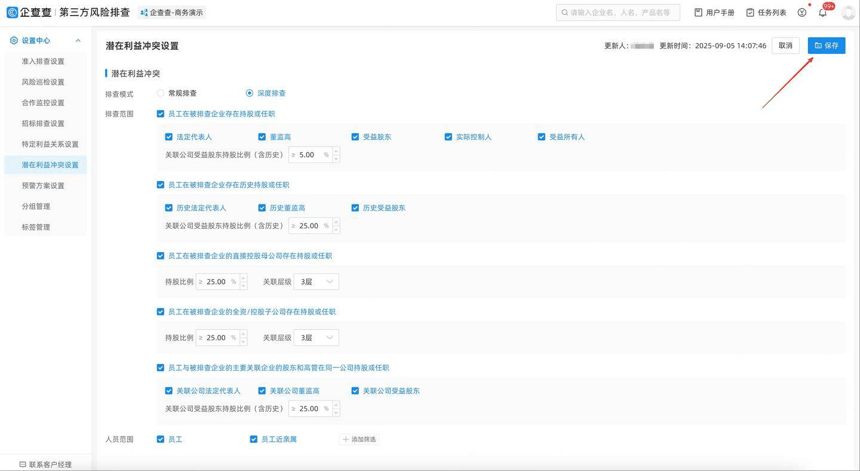Open the 用户手册 user manual
The image size is (860, 471).
714,13
